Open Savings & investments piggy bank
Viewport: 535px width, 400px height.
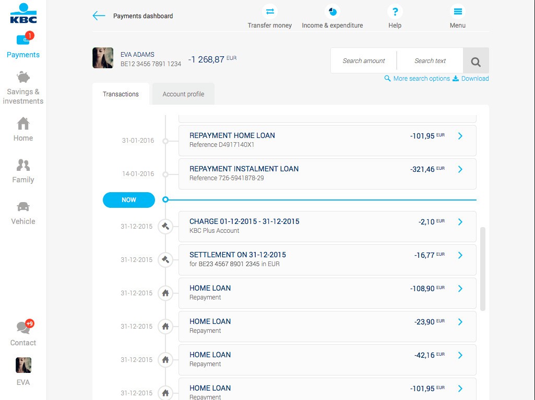click(x=23, y=78)
